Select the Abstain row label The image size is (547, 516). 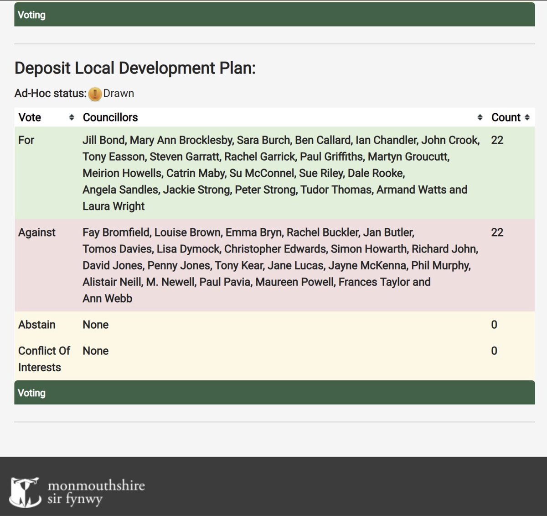(37, 325)
